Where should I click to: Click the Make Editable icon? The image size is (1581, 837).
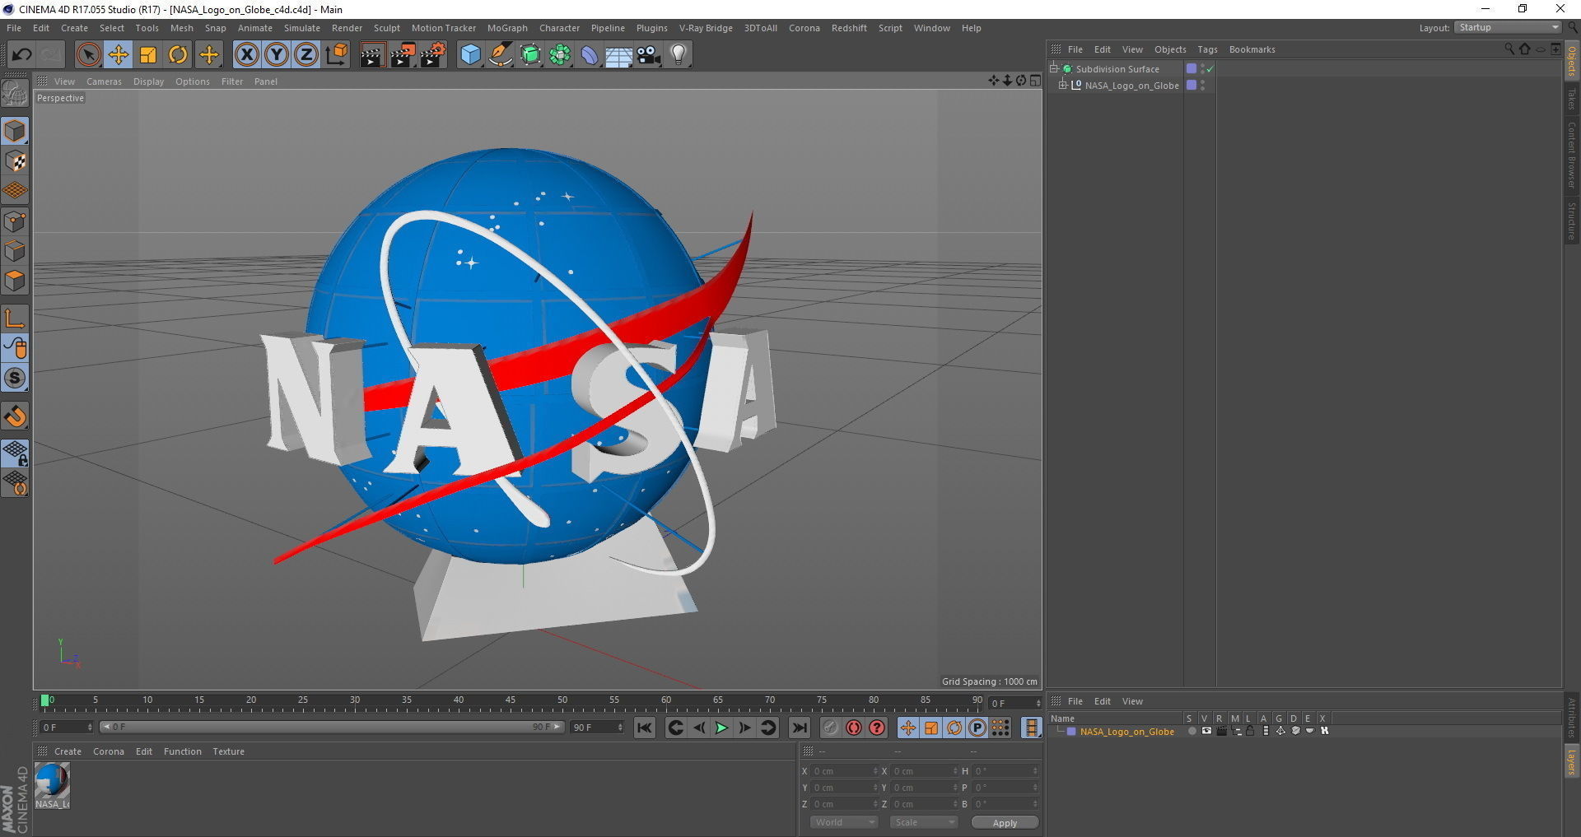(15, 95)
